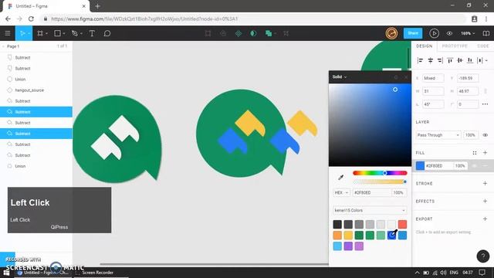
Task: Click the fill color chip #2F80ED
Action: point(420,166)
